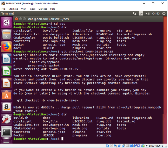Open the Ubuntu Dash search launcher
The height and width of the screenshot is (148, 168).
[6, 22]
